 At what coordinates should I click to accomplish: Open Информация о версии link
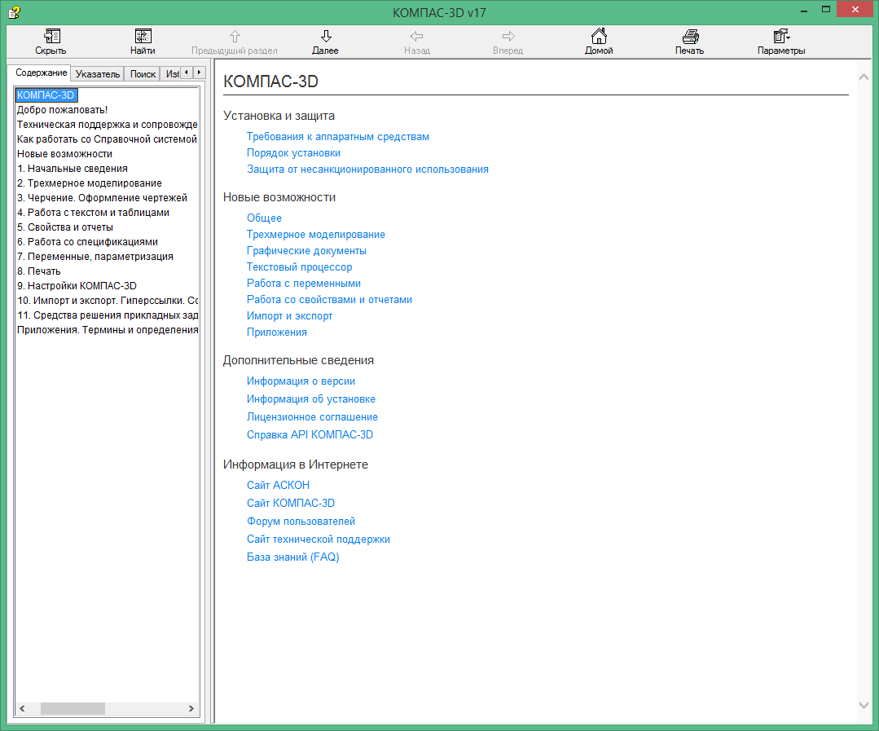[301, 381]
